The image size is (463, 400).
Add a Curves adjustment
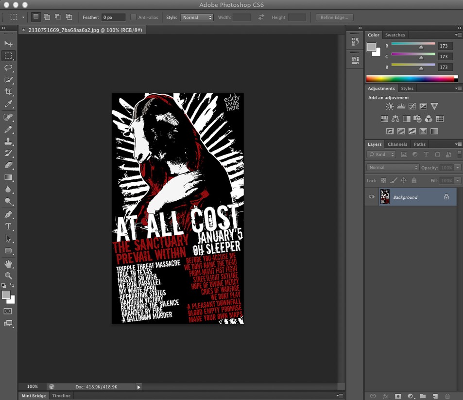pos(412,106)
